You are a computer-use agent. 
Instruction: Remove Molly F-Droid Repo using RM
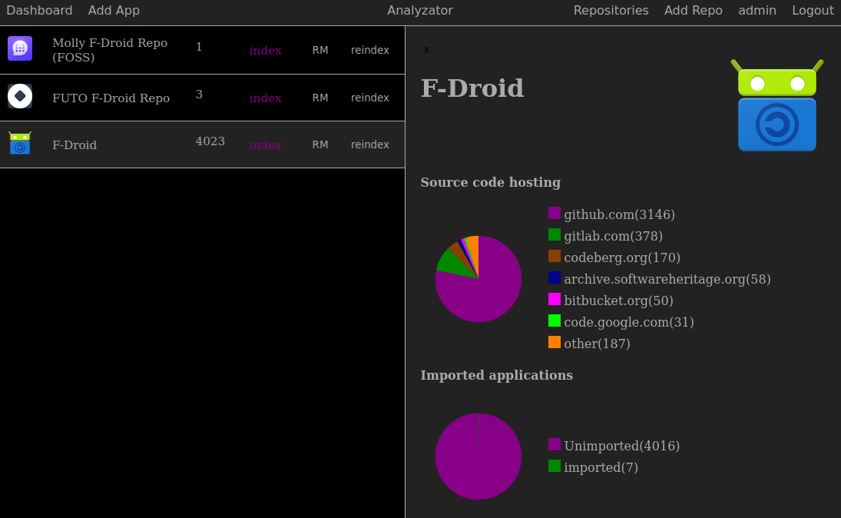[x=320, y=50]
